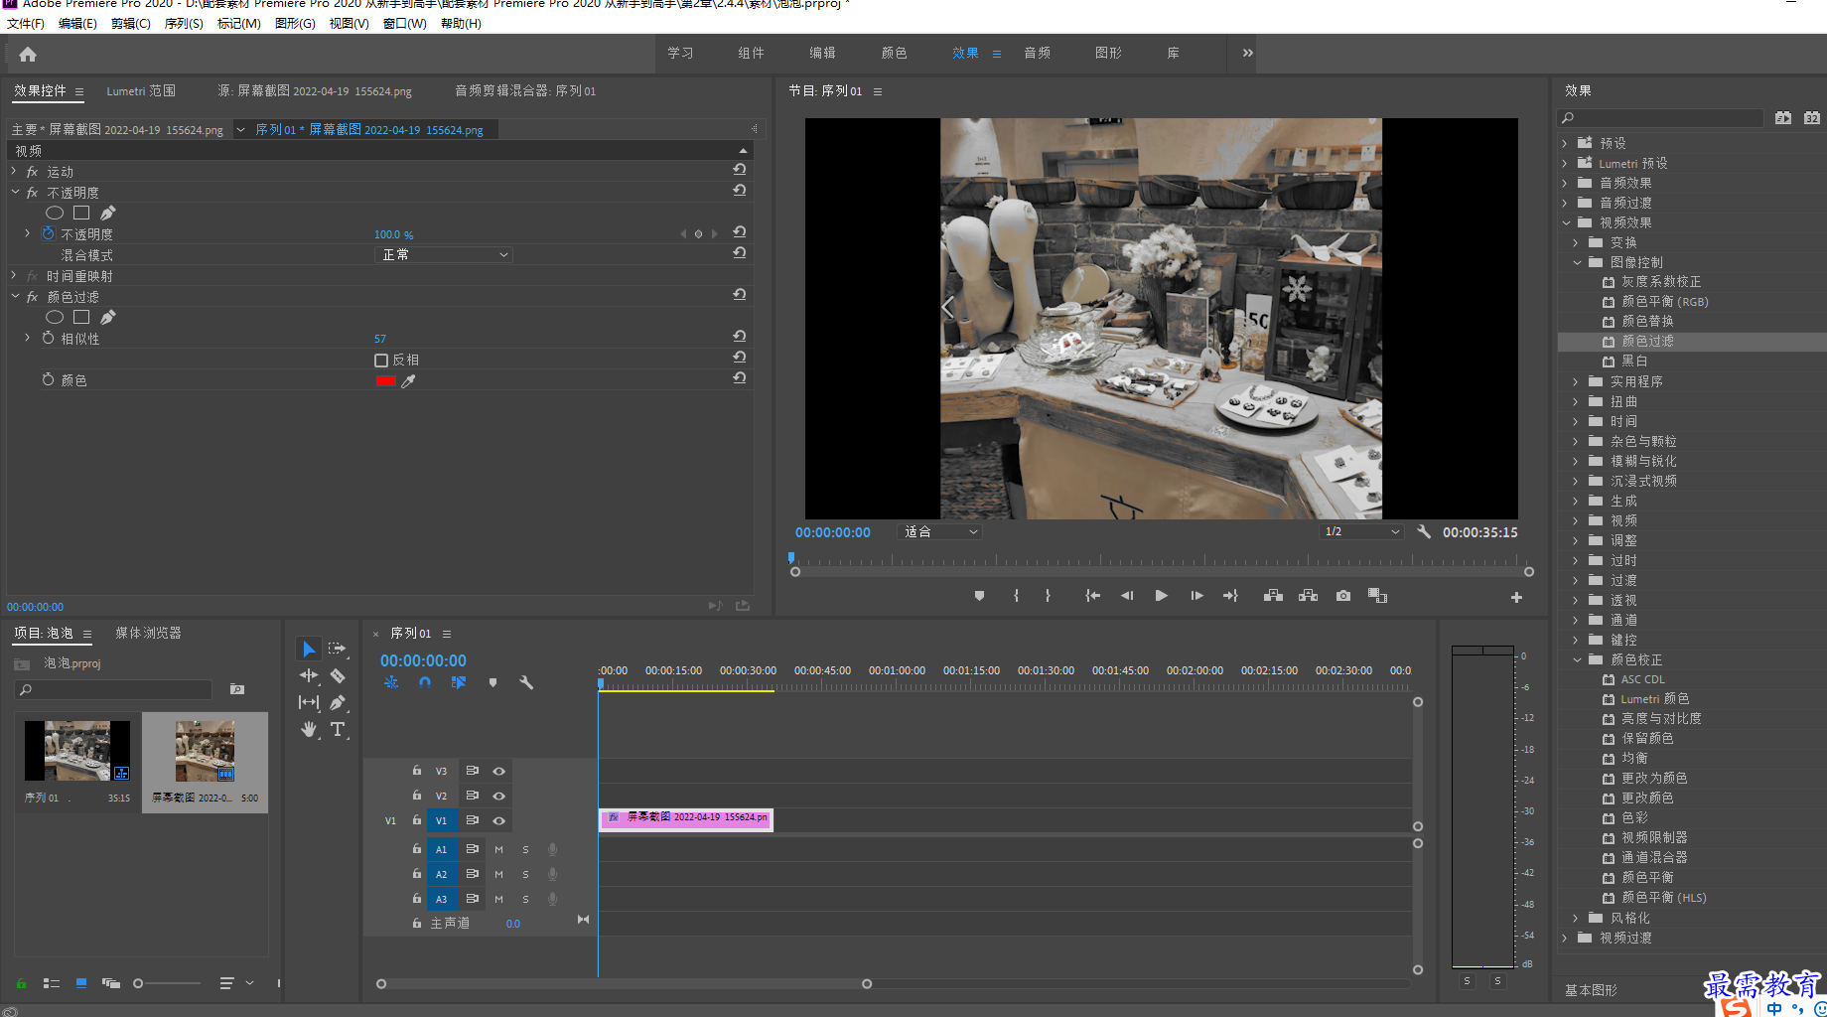
Task: Show more workspaces chevron
Action: click(x=1247, y=53)
